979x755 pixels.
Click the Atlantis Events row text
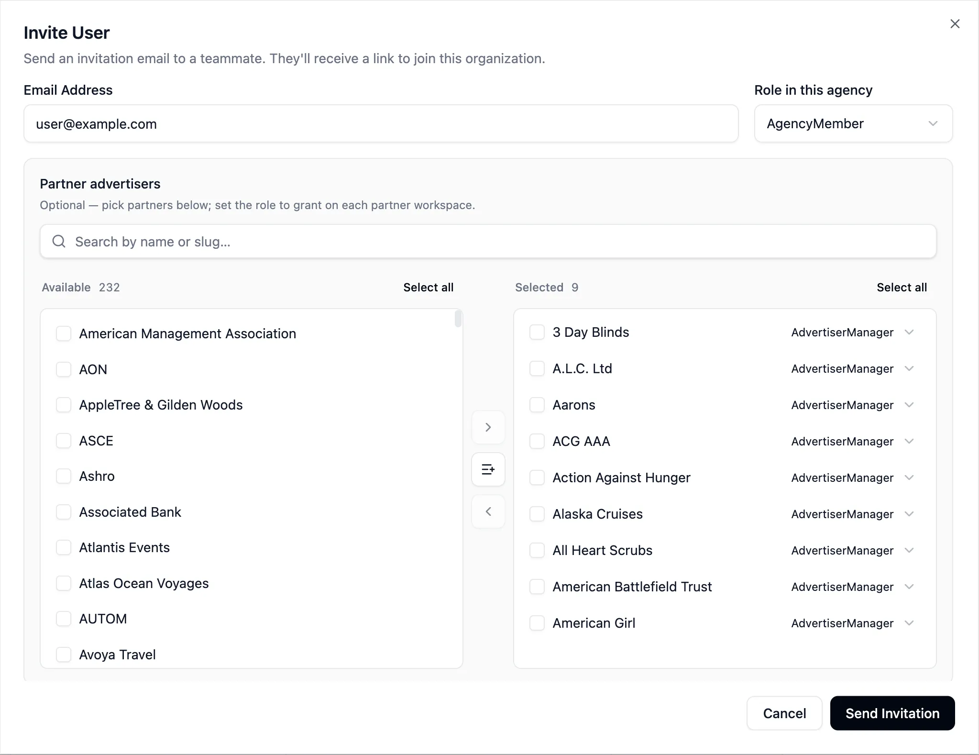coord(124,547)
